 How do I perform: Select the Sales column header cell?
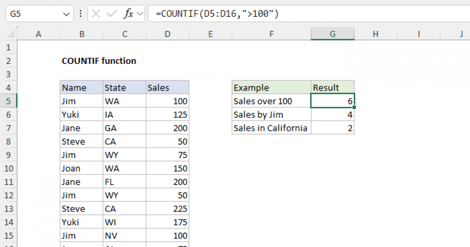point(167,87)
